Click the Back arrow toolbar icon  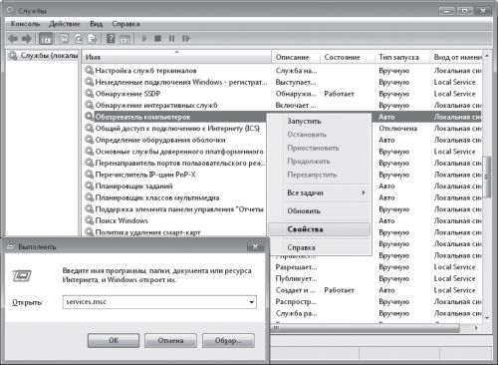(13, 39)
